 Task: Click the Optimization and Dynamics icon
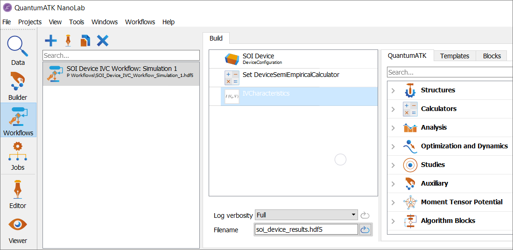pyautogui.click(x=410, y=146)
